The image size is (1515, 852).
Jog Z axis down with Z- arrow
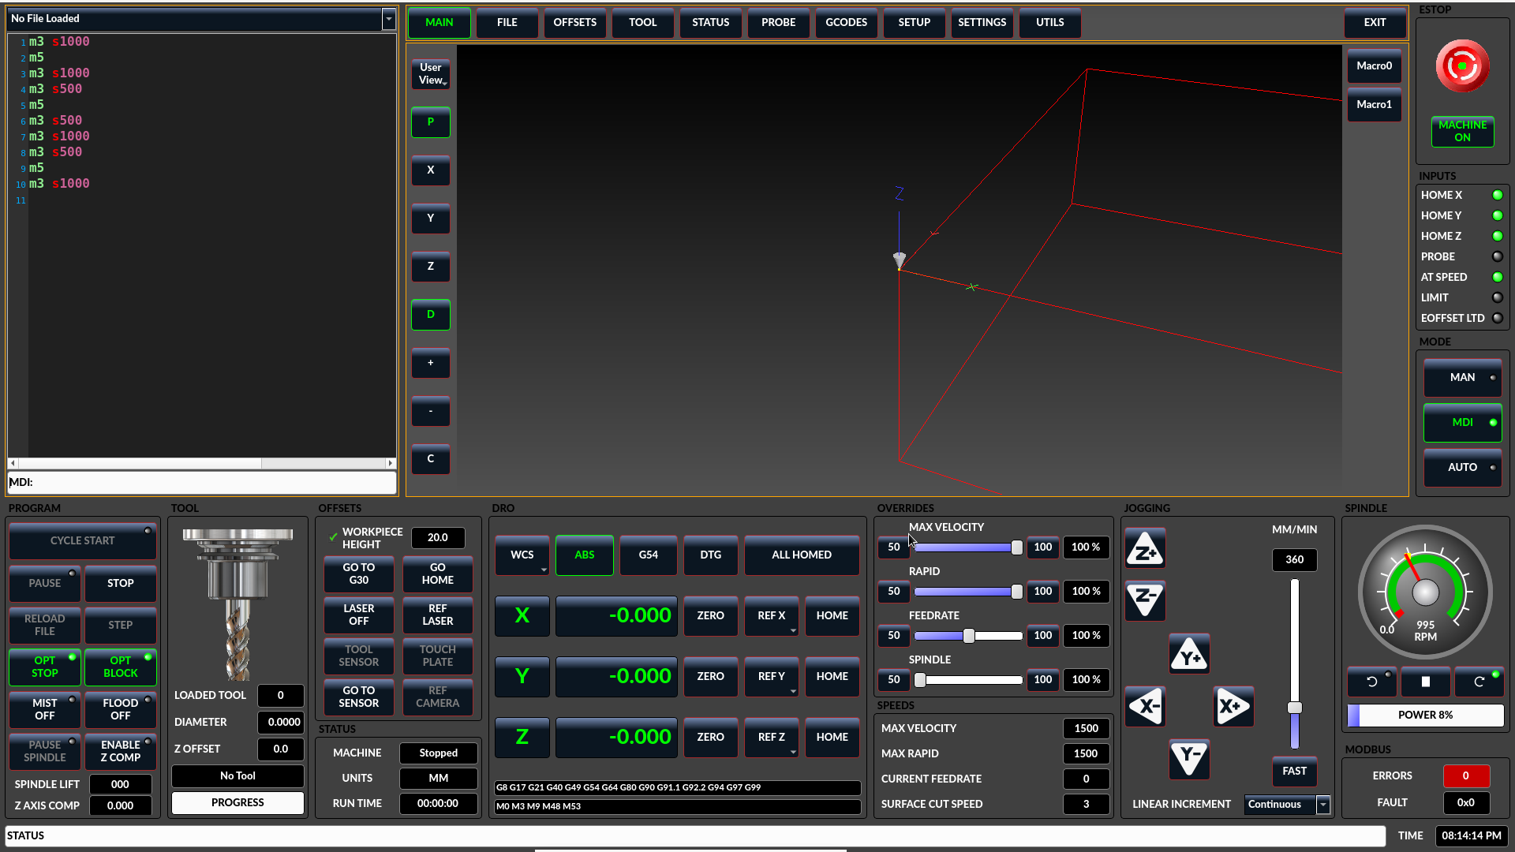(x=1145, y=599)
